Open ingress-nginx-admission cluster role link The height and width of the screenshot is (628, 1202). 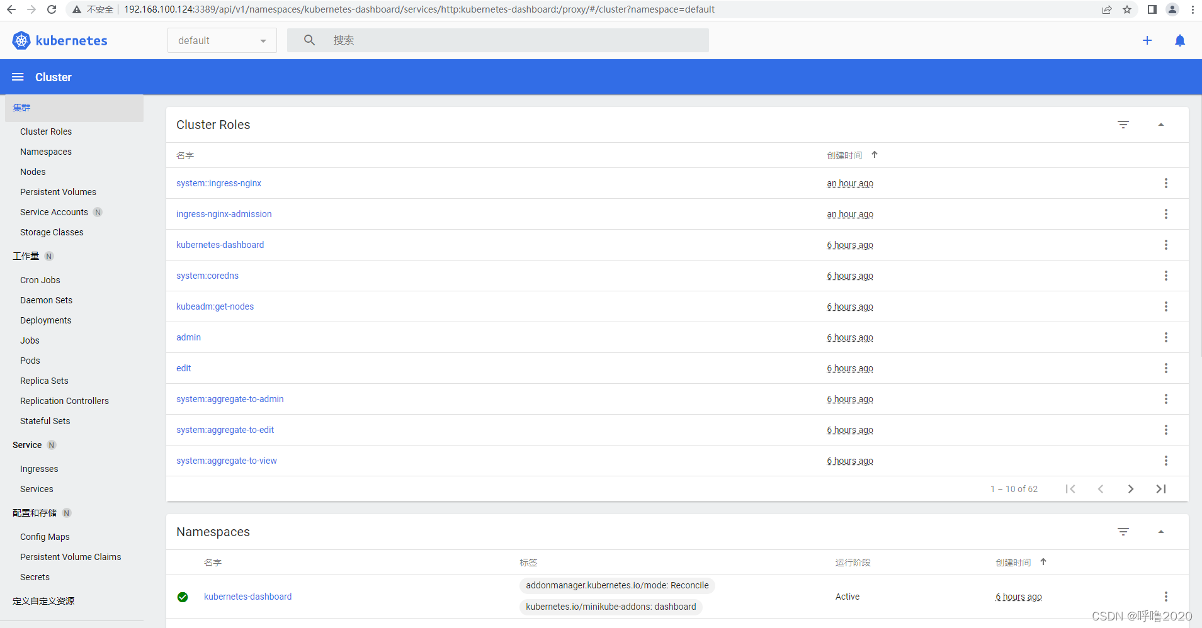[224, 214]
